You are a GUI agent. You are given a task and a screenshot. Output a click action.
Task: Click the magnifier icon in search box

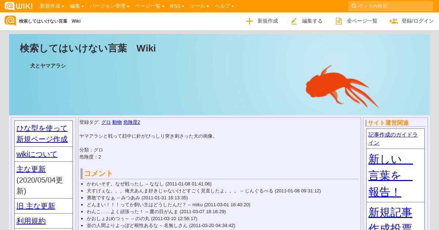354,6
